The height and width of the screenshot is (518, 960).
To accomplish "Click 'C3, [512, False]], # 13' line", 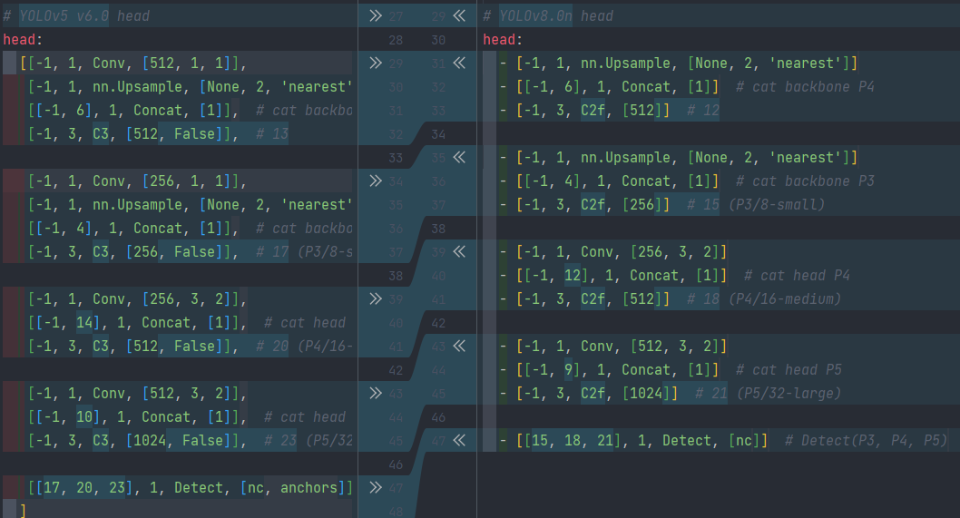I will [x=158, y=133].
